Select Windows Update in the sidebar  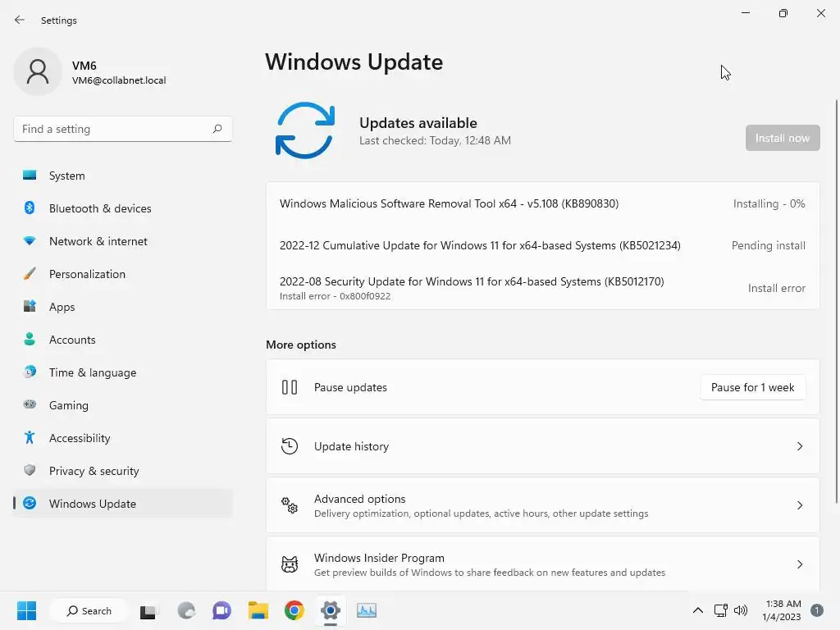click(123, 504)
